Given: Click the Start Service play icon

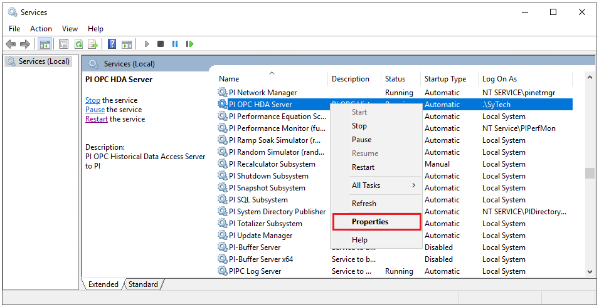Looking at the screenshot, I should tap(147, 44).
